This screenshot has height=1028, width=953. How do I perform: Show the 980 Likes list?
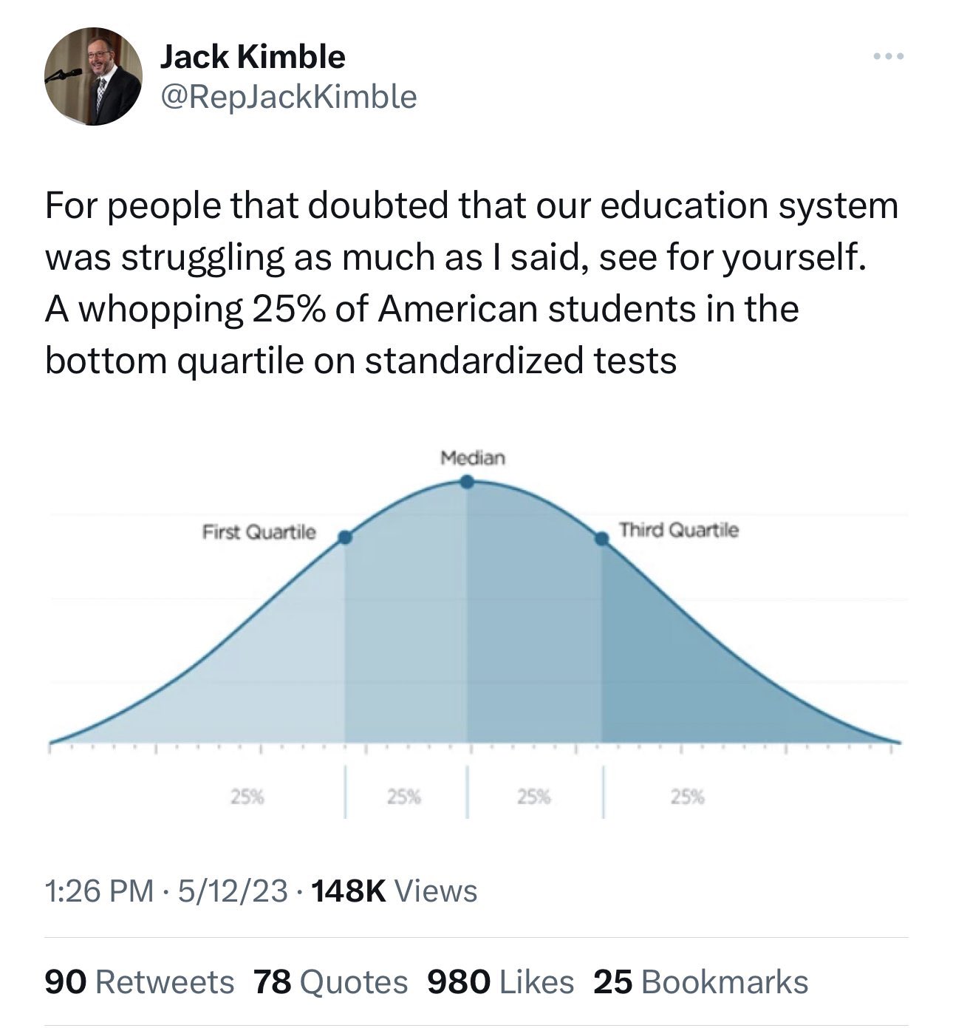pos(500,982)
